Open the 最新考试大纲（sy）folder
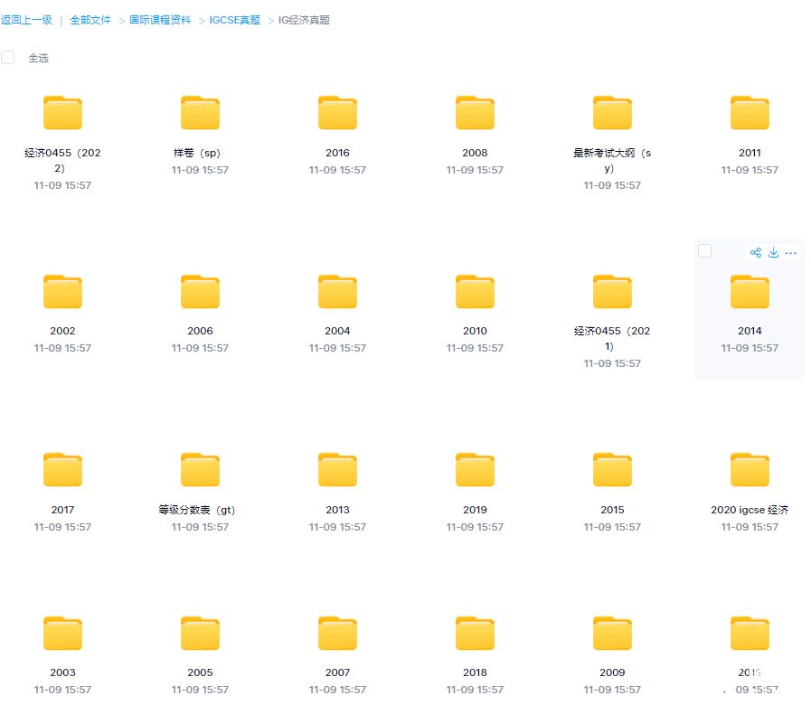The image size is (811, 705). click(x=612, y=112)
